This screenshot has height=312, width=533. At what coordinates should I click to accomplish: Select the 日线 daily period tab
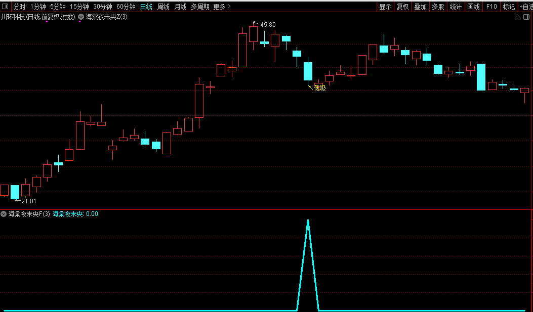click(x=146, y=7)
